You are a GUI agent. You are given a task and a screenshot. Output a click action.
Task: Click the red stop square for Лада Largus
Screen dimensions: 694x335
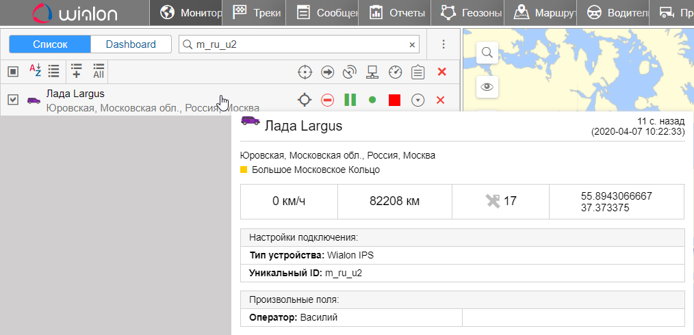point(394,100)
